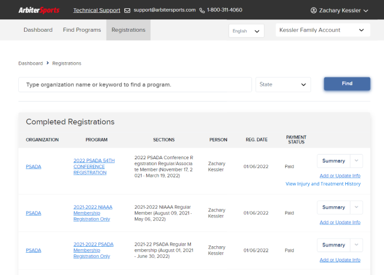The height and width of the screenshot is (275, 384).
Task: Open PSADA link in the NIAAA Membership row
Action: (x=34, y=213)
